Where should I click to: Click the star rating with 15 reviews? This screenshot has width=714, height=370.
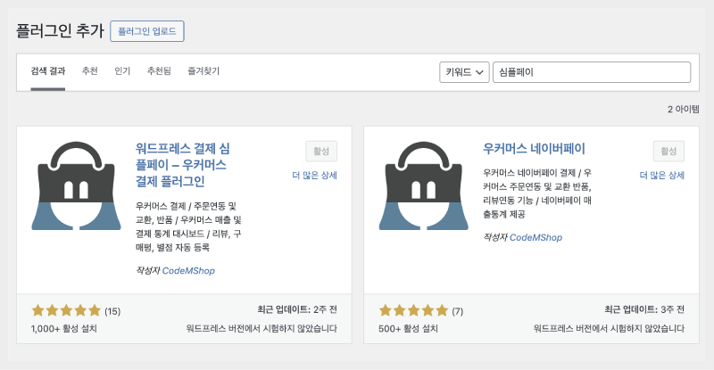pos(66,311)
